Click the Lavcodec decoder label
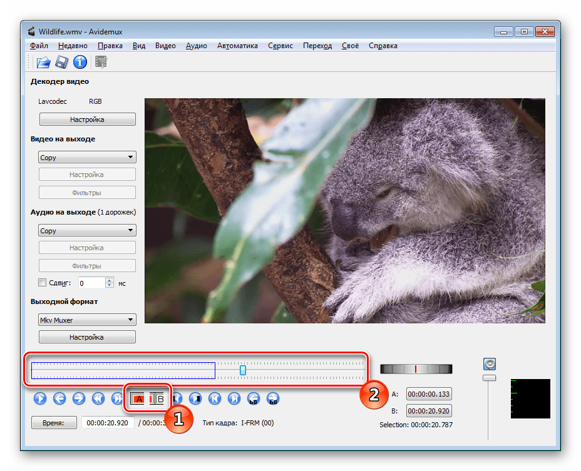Screen dimensions: 581x471 coord(53,101)
